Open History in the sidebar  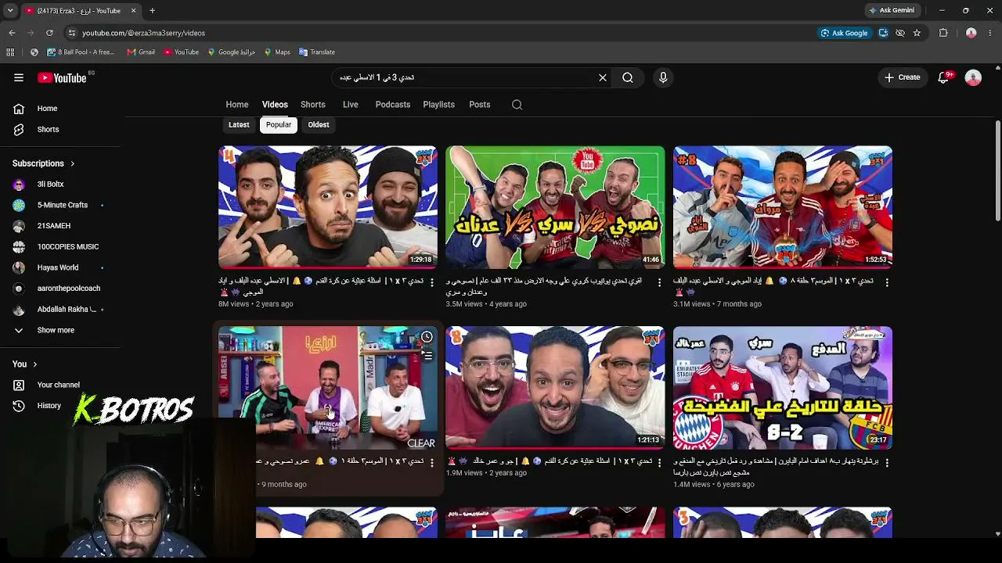click(x=61, y=406)
